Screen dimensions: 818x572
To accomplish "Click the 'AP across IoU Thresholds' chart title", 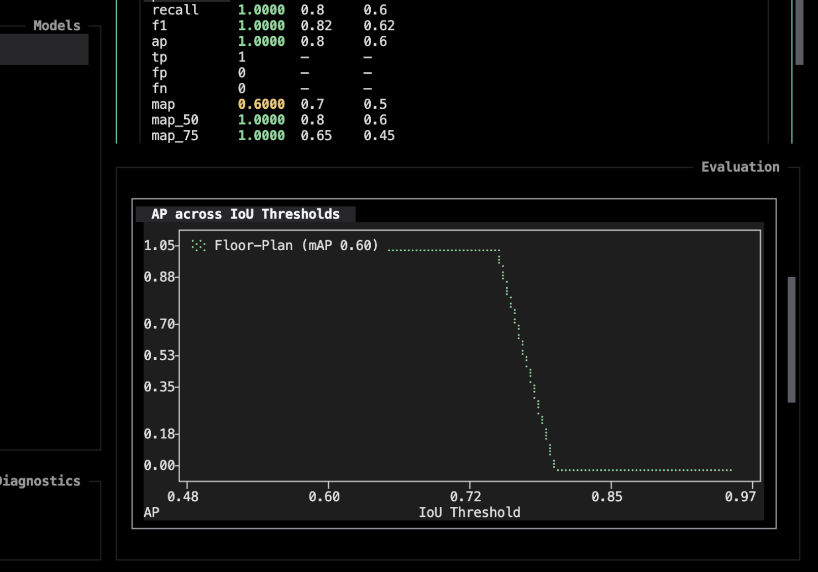I will coord(245,214).
